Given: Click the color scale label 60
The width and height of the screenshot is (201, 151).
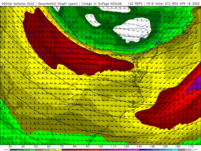Looking at the screenshot, I should point(49,146).
